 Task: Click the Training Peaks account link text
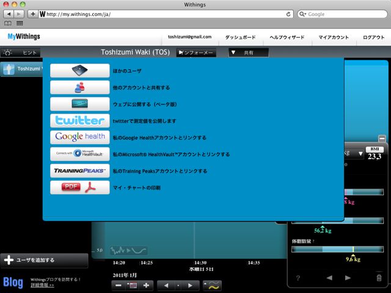tap(160, 171)
